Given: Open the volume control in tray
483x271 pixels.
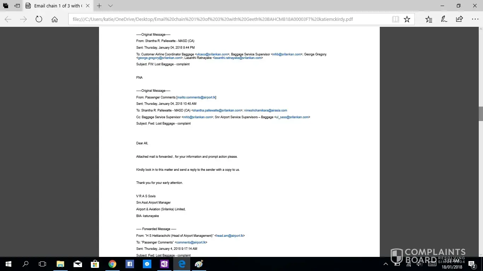Looking at the screenshot, I should click(419, 264).
